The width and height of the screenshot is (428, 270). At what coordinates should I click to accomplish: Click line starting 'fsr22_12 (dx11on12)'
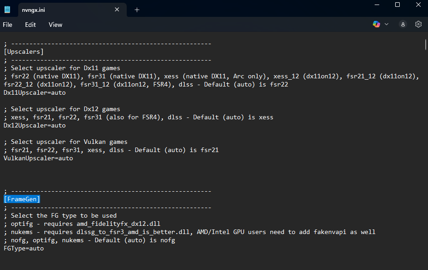146,85
